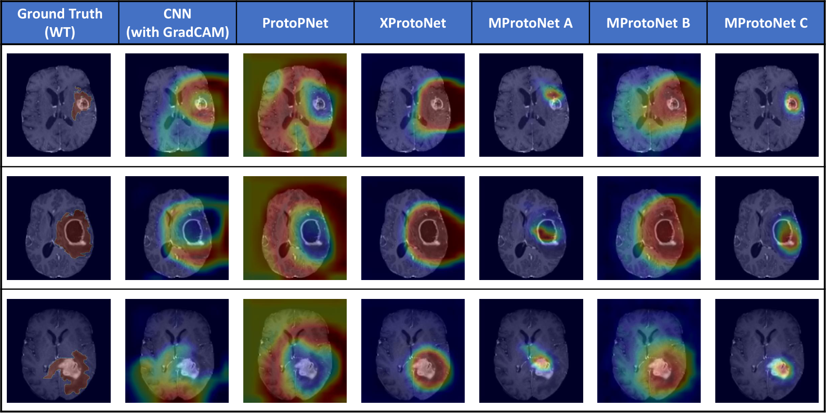Click first-row MProtoNet C heatmap image

point(767,105)
